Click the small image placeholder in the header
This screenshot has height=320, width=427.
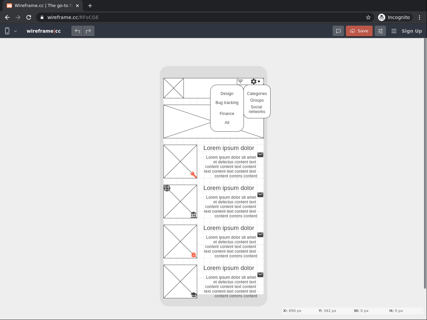(x=173, y=88)
